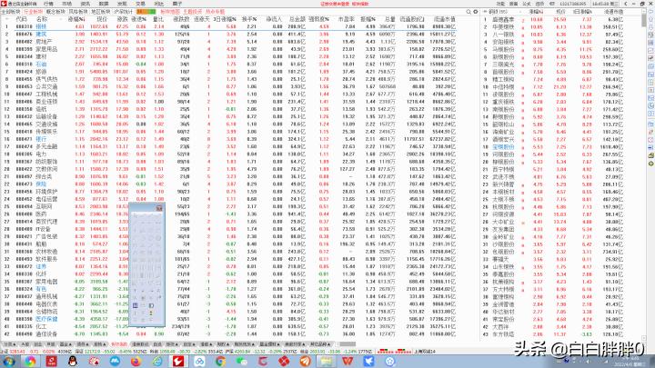Image resolution: width=655 pixels, height=368 pixels.
Task: Sort by the 现价 column header
Action: point(102,19)
